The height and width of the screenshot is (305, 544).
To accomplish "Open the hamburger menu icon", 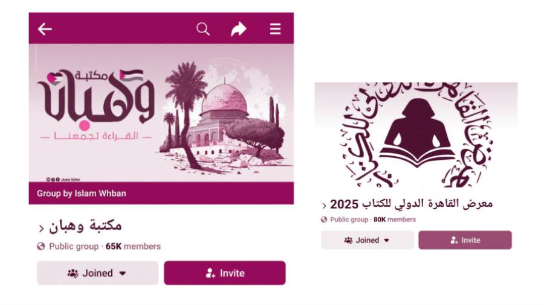I will pos(276,29).
